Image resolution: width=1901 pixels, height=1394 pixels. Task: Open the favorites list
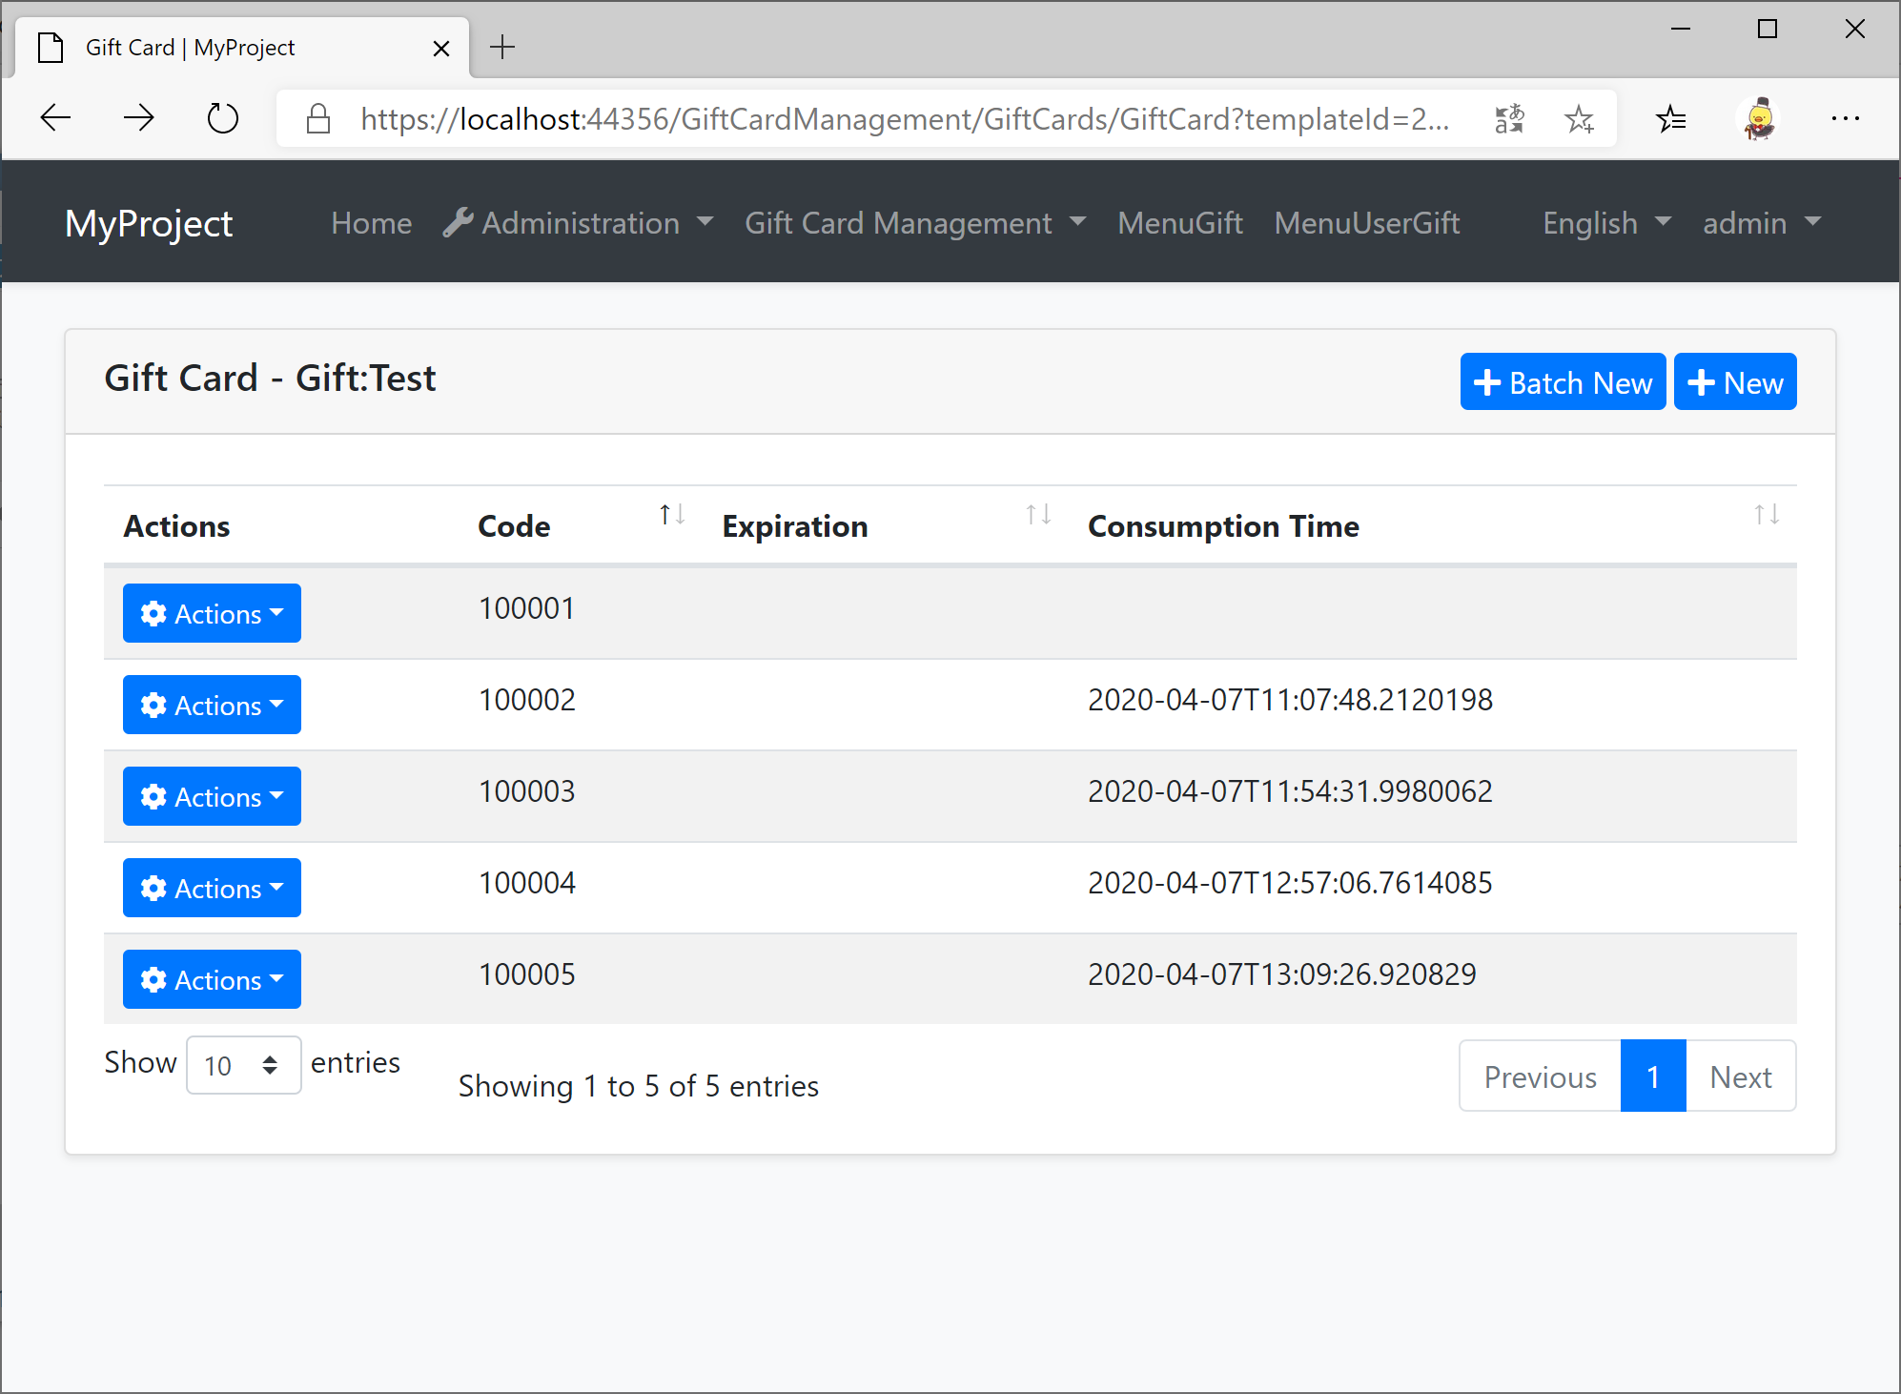tap(1671, 119)
